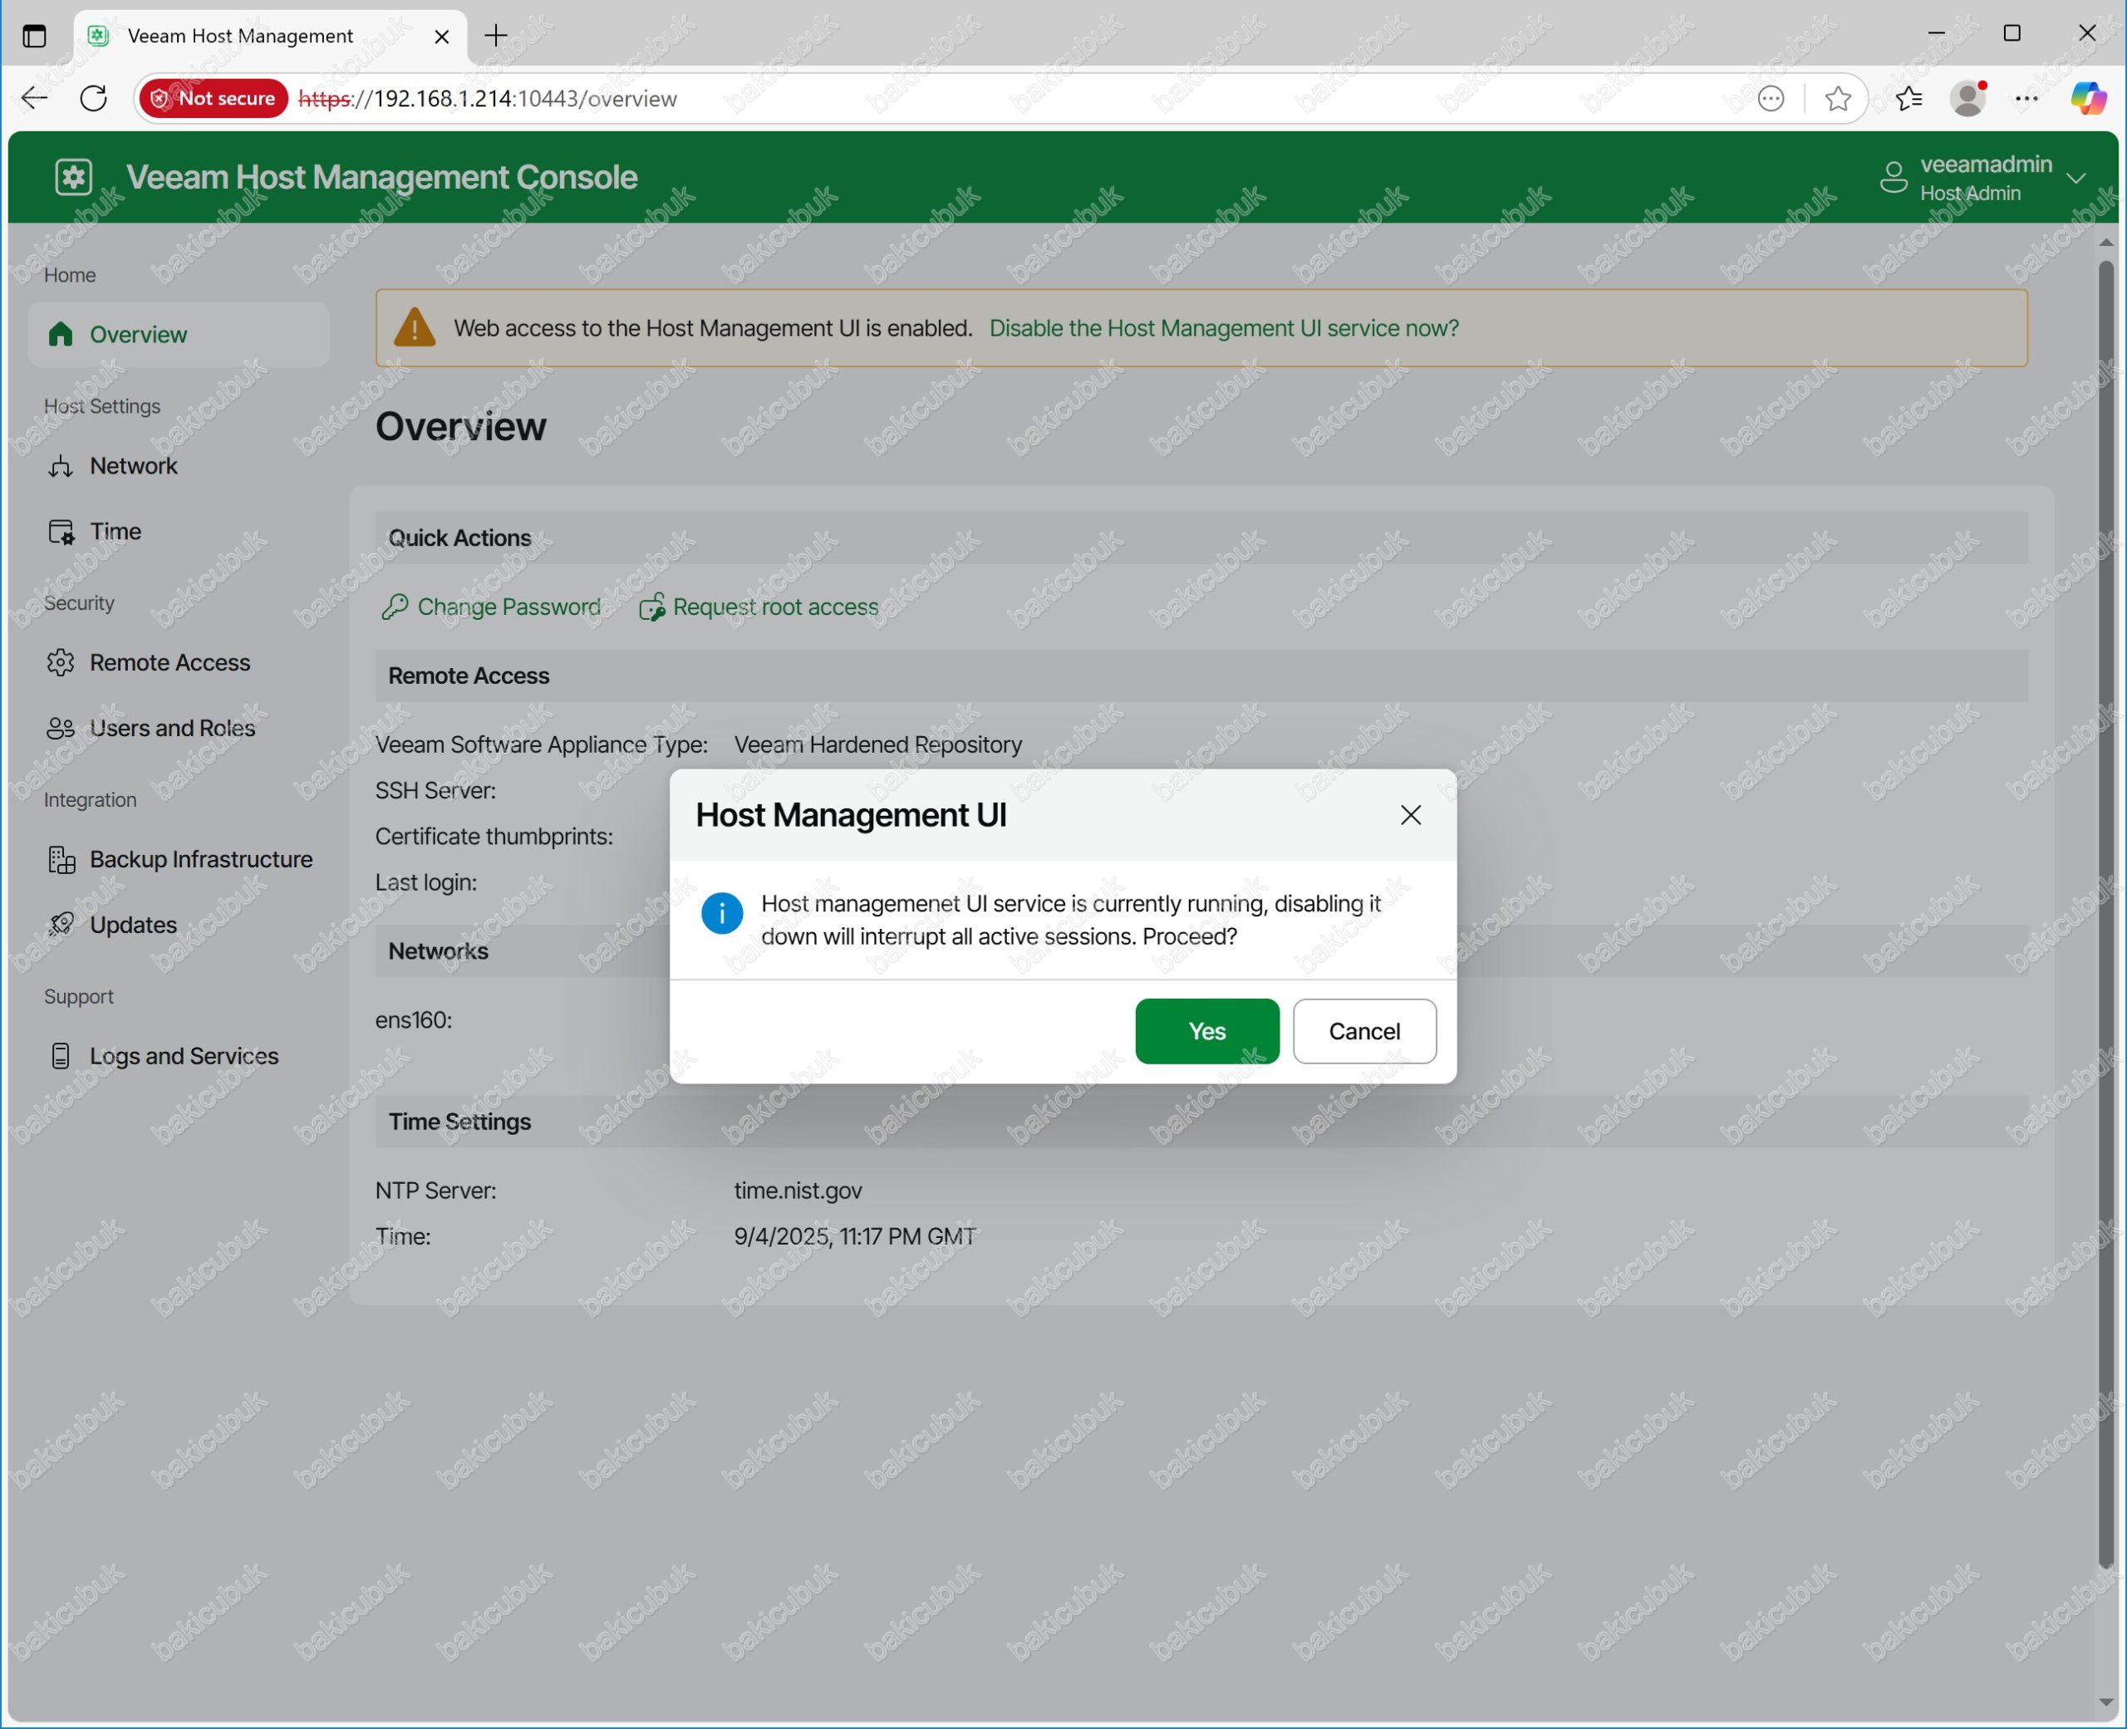Reload the page with refresh icon
Viewport: 2127px width, 1729px height.
94,97
